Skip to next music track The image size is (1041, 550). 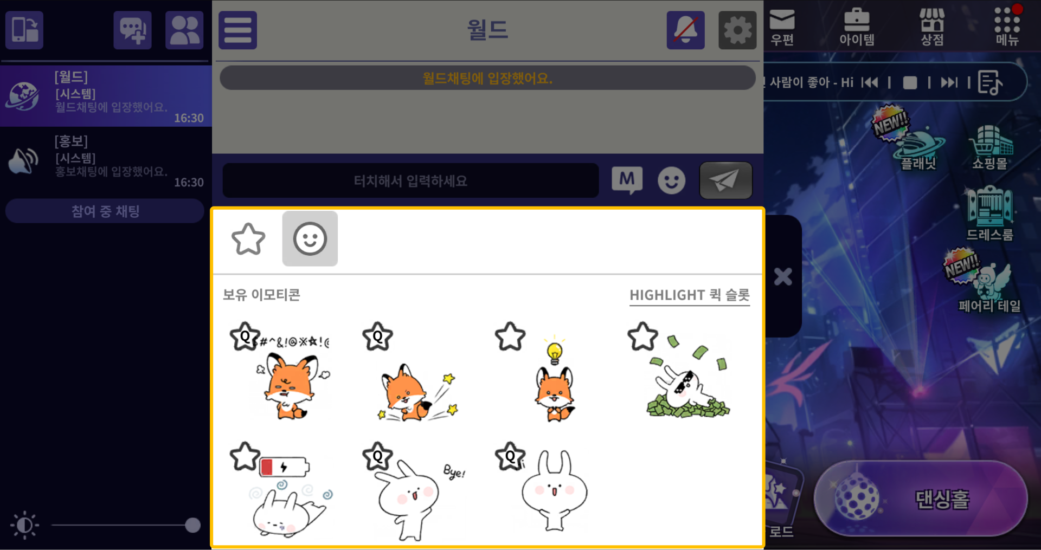tap(949, 82)
